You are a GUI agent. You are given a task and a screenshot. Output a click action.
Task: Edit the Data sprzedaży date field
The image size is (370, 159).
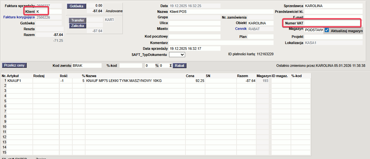tap(195, 49)
